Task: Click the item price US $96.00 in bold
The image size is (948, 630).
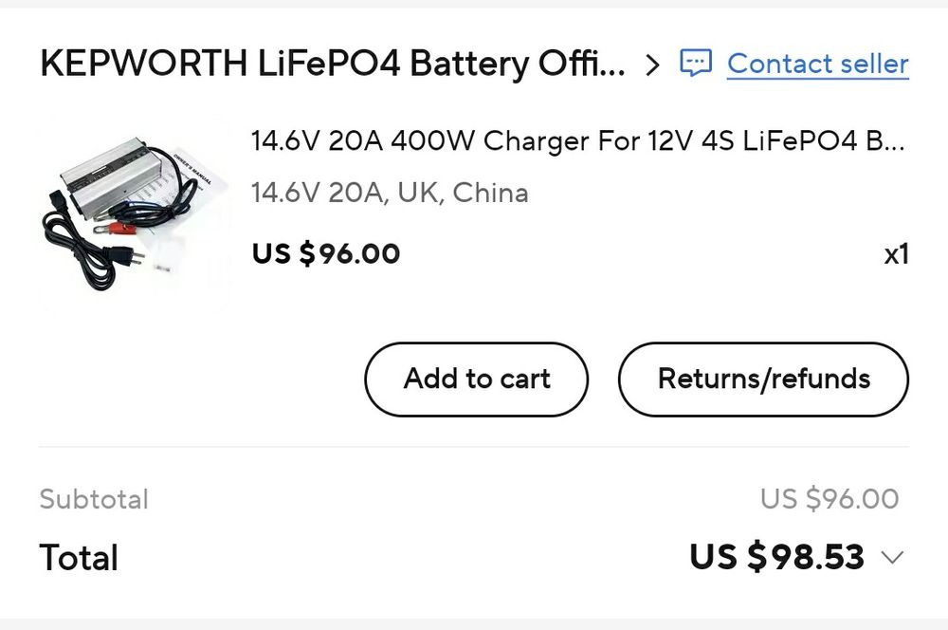Action: pos(326,253)
